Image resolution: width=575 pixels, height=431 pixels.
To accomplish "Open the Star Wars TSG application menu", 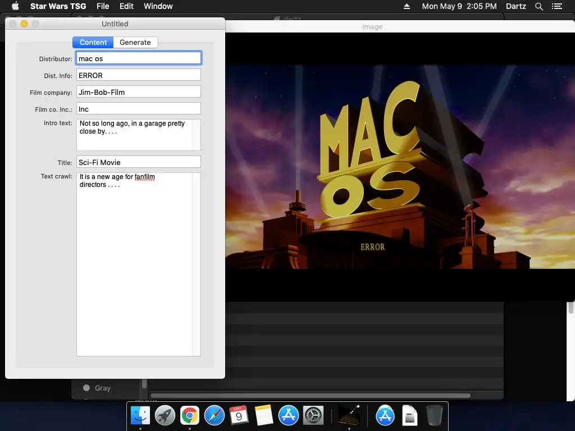I will pos(58,6).
